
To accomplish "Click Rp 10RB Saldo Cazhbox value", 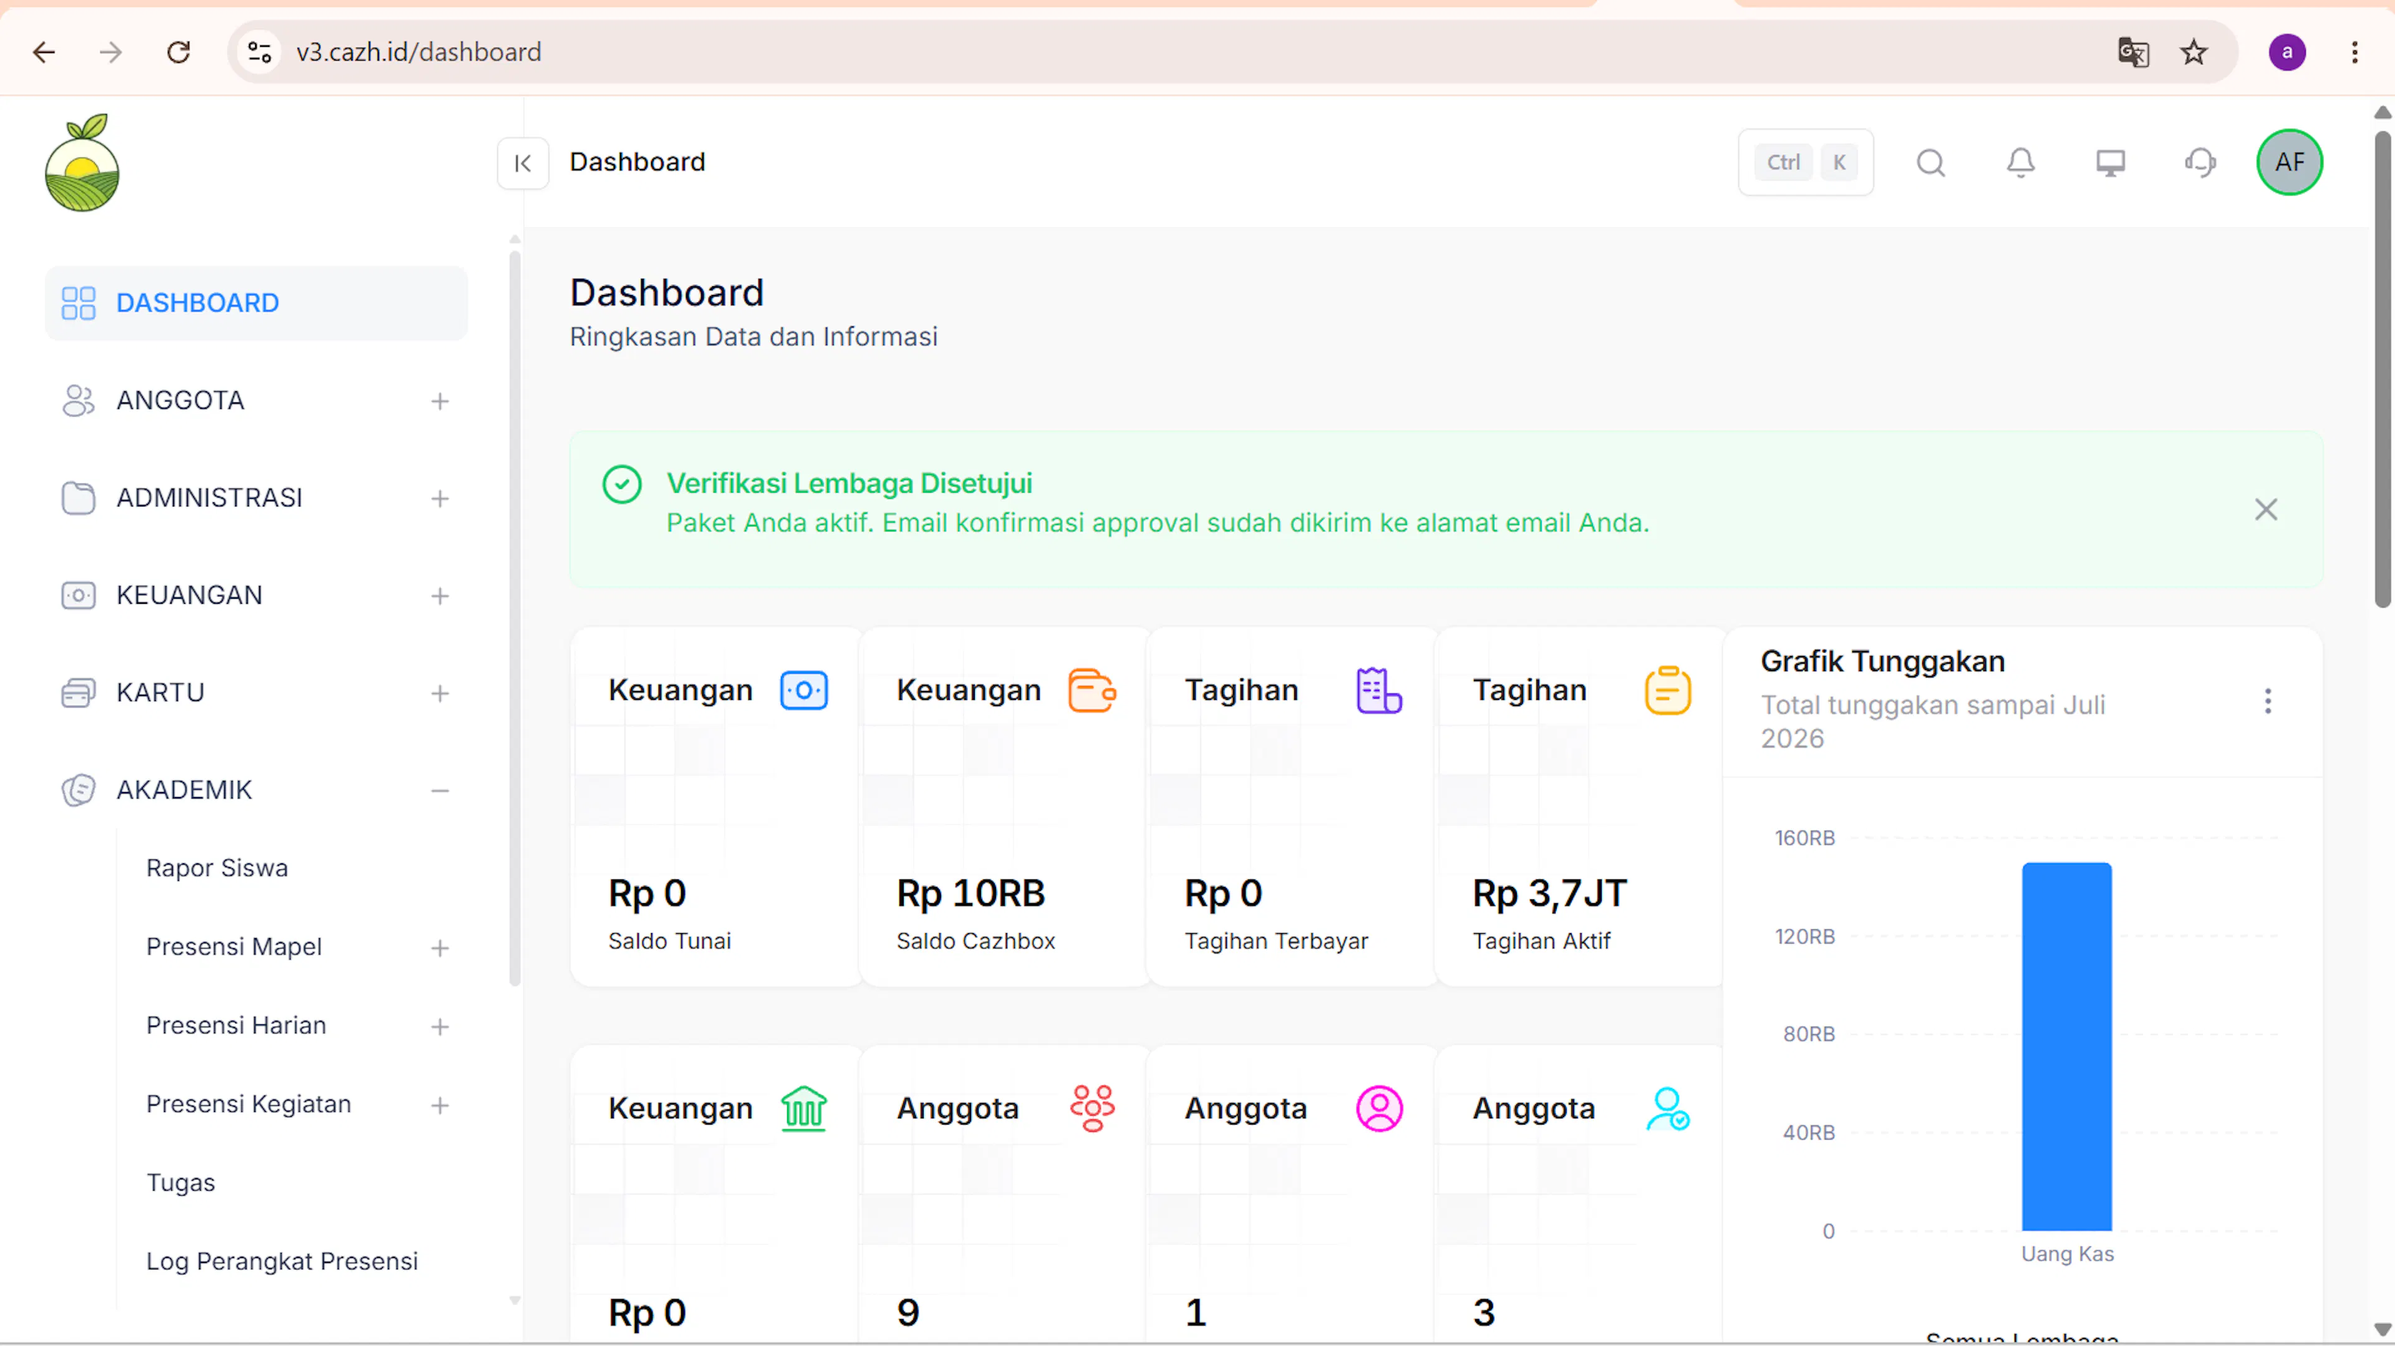I will point(970,893).
